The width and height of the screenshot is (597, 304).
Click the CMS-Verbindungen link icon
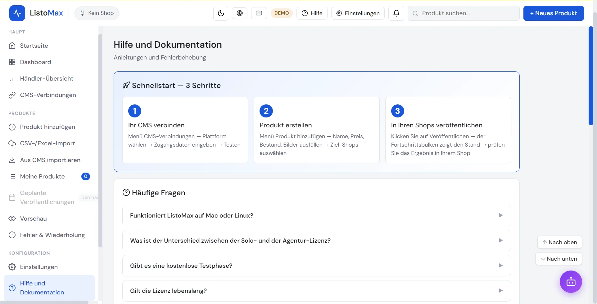(x=12, y=95)
